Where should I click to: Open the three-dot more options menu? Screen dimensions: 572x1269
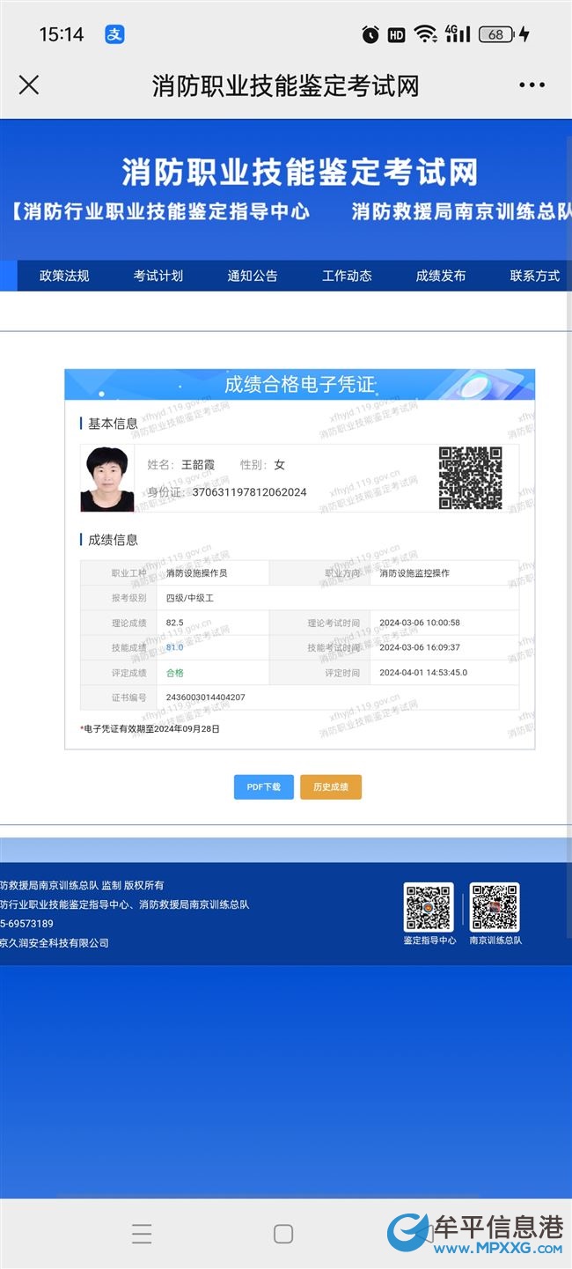tap(532, 85)
